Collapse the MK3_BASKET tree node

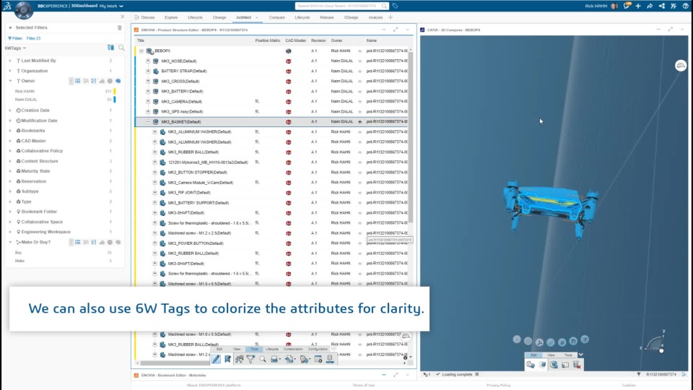pos(148,121)
